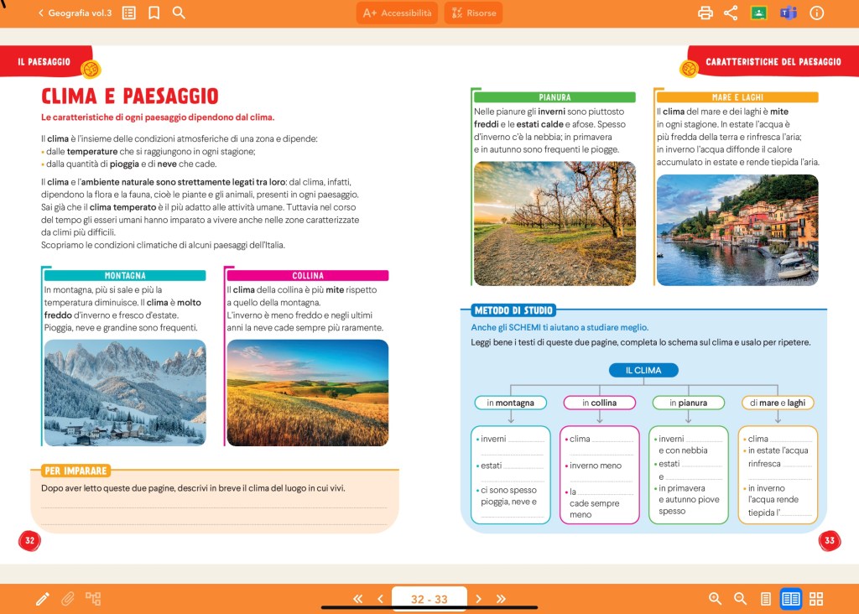
Task: Open the info circle icon
Action: point(816,13)
